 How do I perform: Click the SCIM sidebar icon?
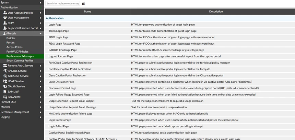(x=5, y=23)
